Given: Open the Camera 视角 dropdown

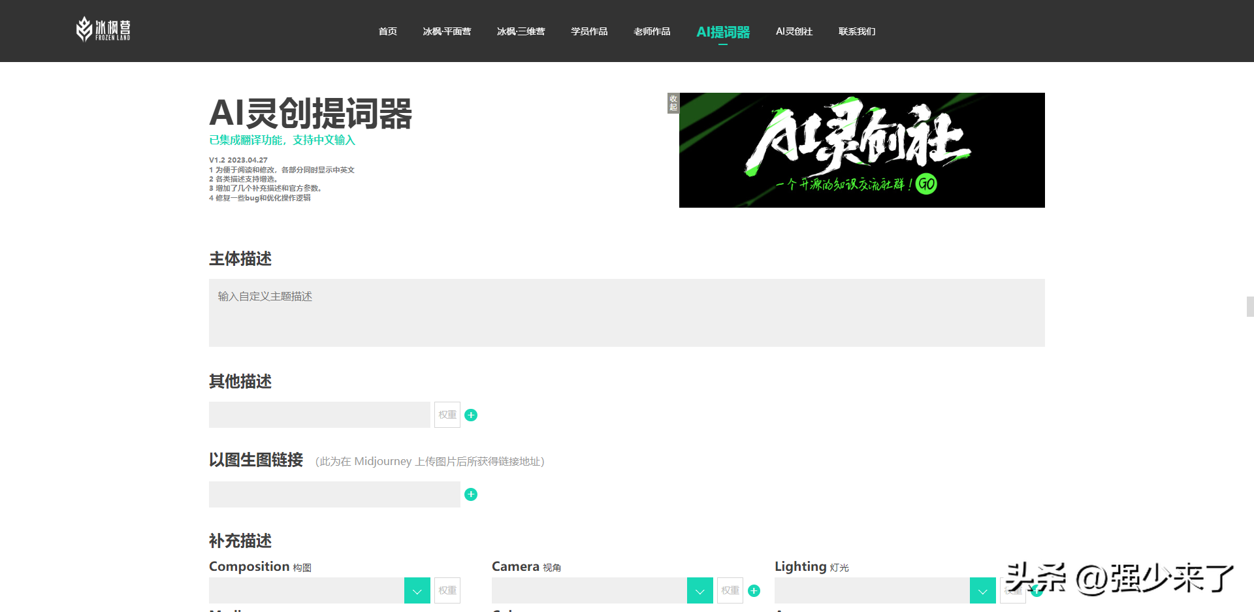Looking at the screenshot, I should tap(700, 590).
